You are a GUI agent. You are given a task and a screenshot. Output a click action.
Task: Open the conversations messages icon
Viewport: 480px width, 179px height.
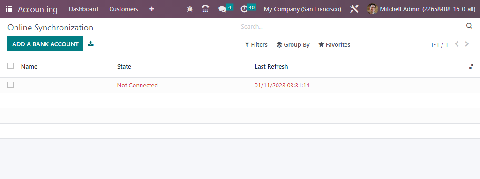(223, 9)
